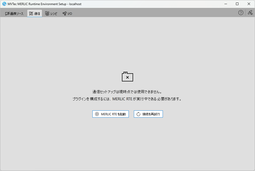This screenshot has height=171, width=255.
Task: Click the unavailable folder icon with X
Action: pos(127,77)
